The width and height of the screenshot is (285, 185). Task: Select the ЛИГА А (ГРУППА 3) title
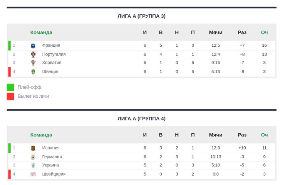[141, 16]
